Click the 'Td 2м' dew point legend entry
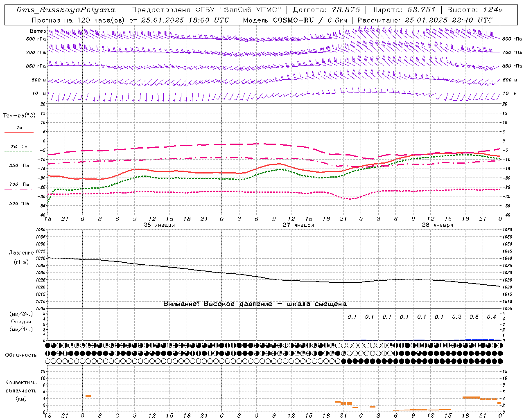524x419 pixels. coord(19,146)
